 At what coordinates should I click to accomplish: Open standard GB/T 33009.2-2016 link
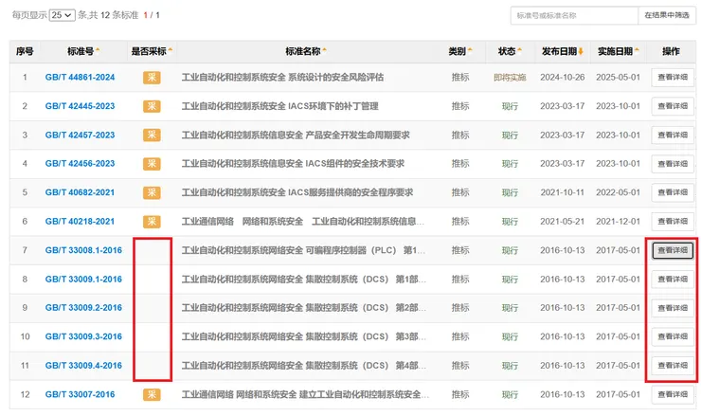[83, 308]
